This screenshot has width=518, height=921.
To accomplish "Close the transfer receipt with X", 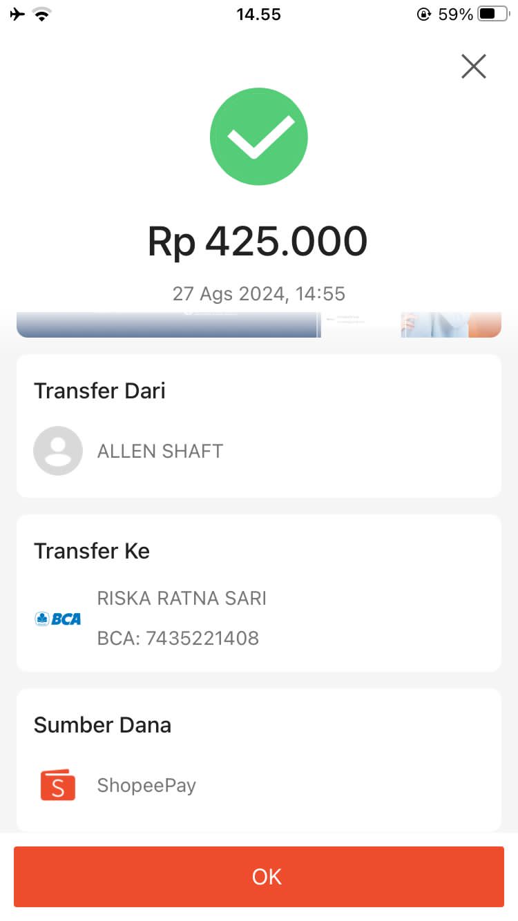I will click(474, 66).
